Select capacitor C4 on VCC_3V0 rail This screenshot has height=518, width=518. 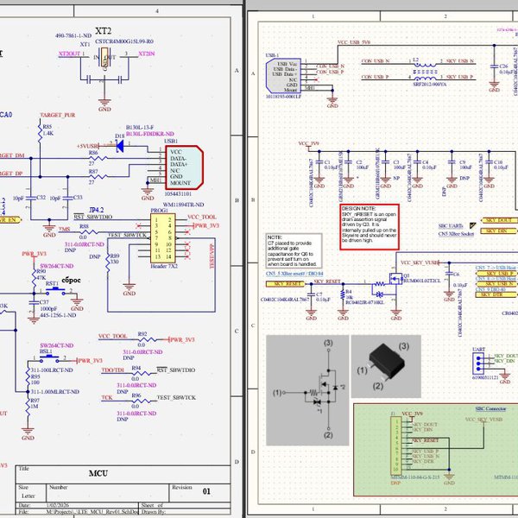pos(417,162)
